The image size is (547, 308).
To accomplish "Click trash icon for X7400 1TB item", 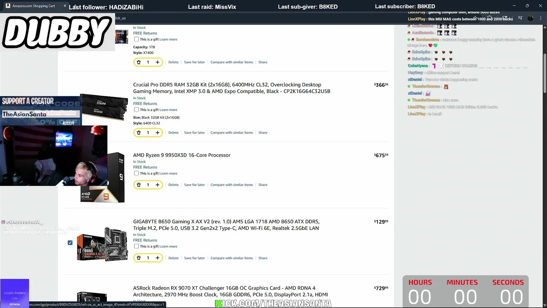I will 138,62.
